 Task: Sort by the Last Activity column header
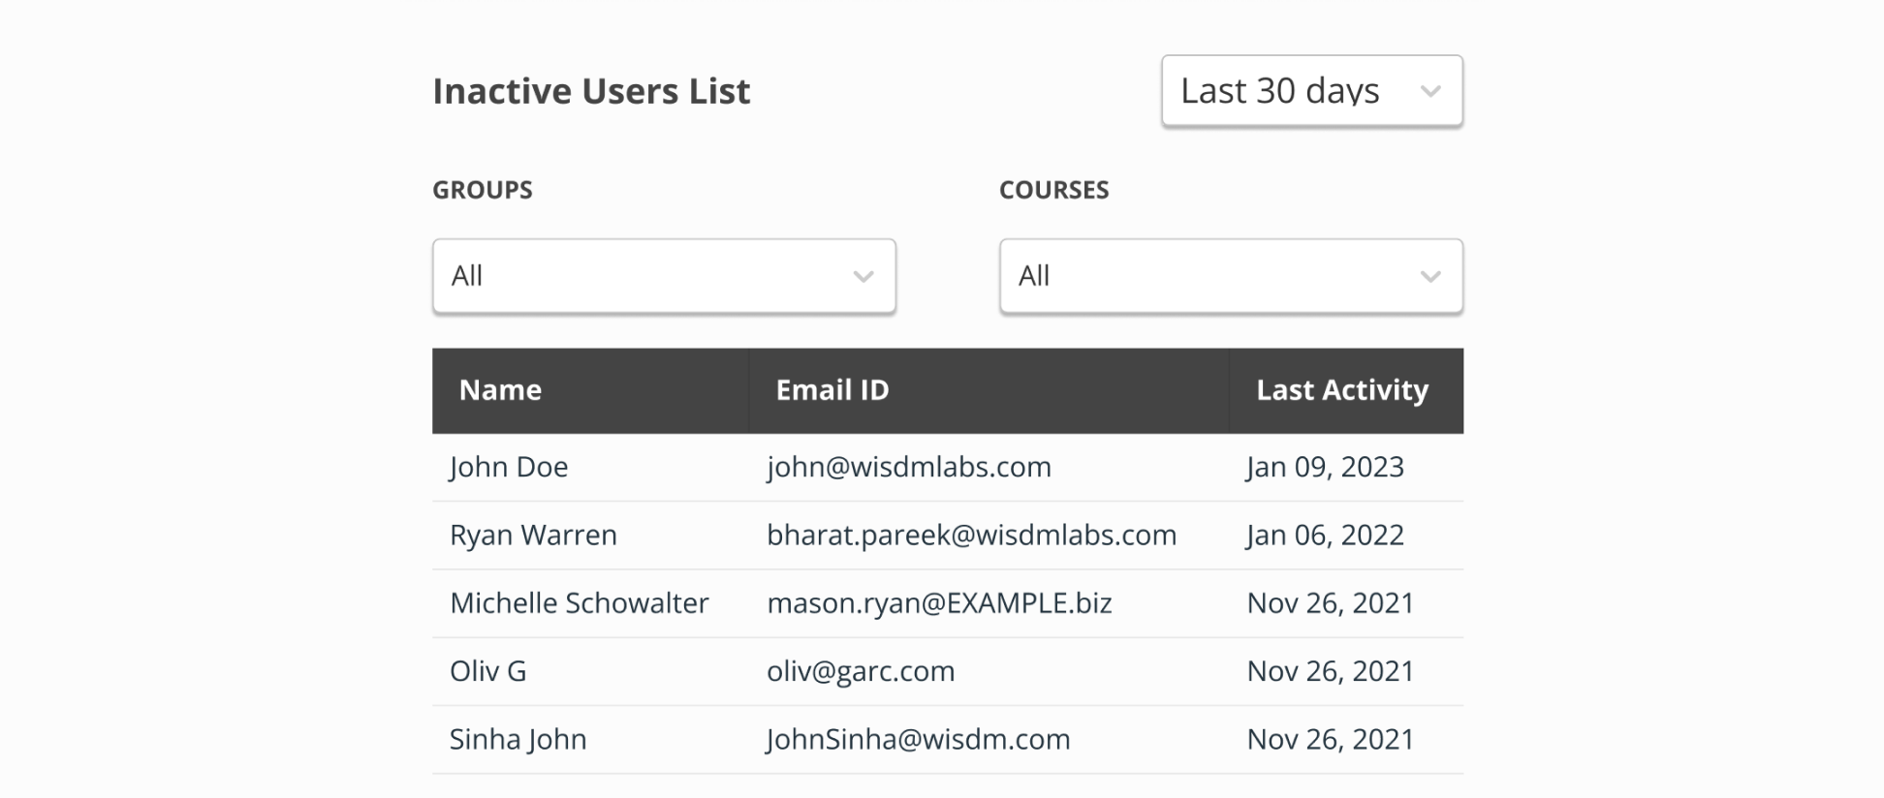click(x=1341, y=390)
